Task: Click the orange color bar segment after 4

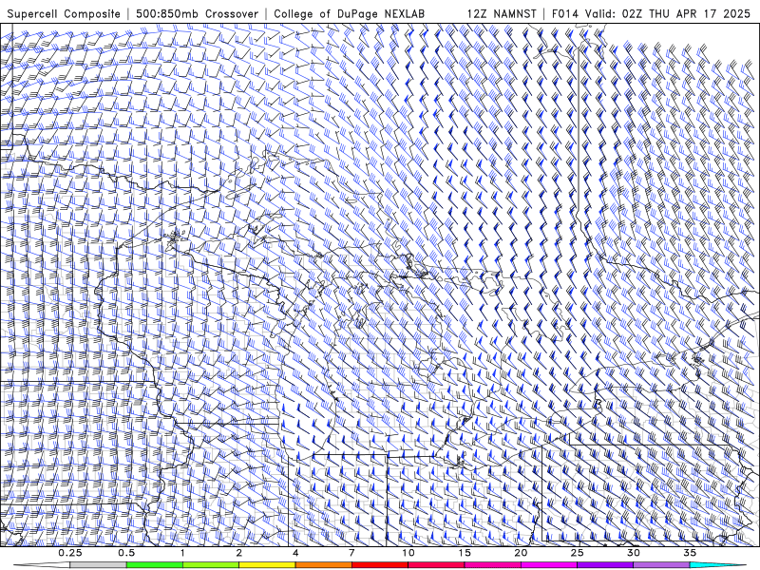Action: [x=323, y=565]
